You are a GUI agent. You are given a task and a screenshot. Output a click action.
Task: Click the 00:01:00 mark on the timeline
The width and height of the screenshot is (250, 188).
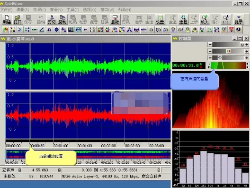pyautogui.click(x=61, y=146)
